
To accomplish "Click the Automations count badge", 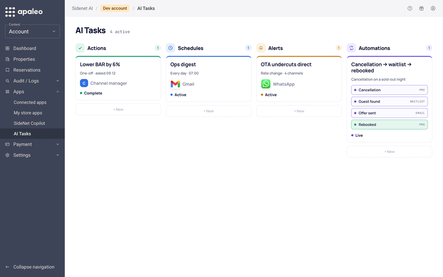I will (429, 48).
